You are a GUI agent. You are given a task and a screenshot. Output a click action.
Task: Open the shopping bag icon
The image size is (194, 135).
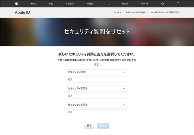pyautogui.click(x=178, y=4)
